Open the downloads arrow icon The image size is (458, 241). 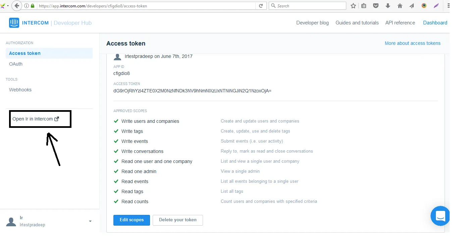[388, 6]
